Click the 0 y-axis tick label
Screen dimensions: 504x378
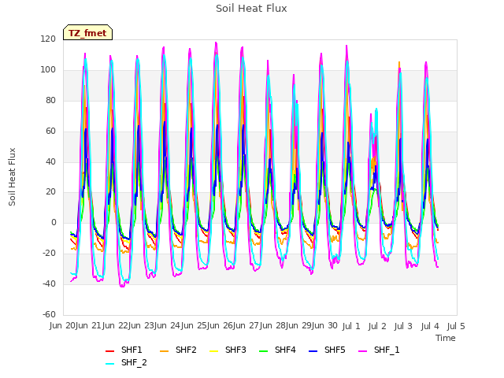click(x=54, y=222)
